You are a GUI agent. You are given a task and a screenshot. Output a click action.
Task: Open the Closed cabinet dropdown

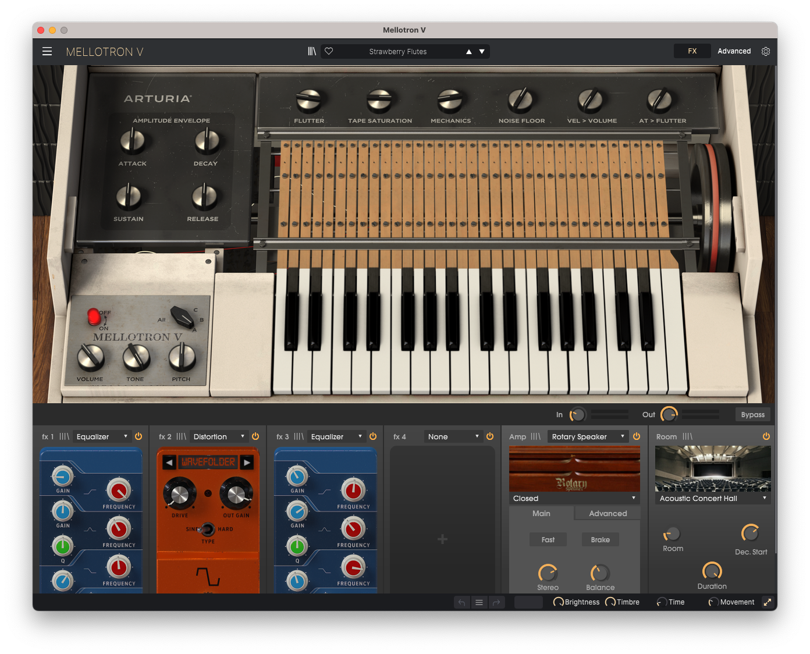click(574, 499)
